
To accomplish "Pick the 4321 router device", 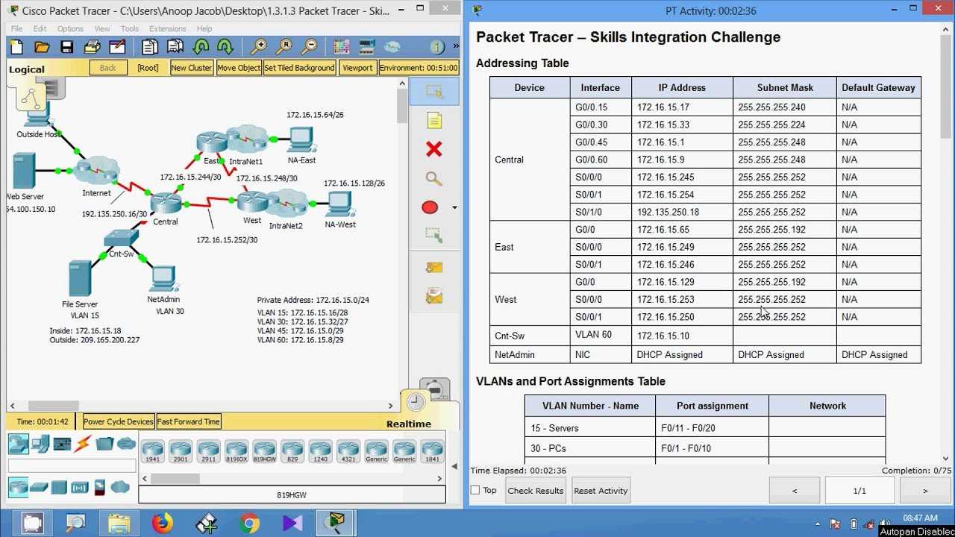I will point(348,451).
